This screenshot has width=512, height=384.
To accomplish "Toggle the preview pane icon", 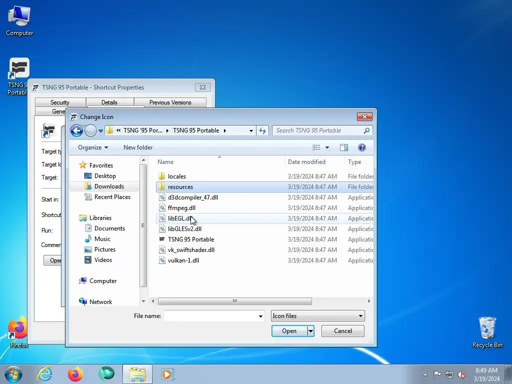I will pos(344,147).
